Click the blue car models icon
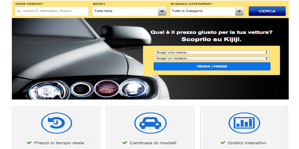This screenshot has width=299, height=149. (x=150, y=123)
